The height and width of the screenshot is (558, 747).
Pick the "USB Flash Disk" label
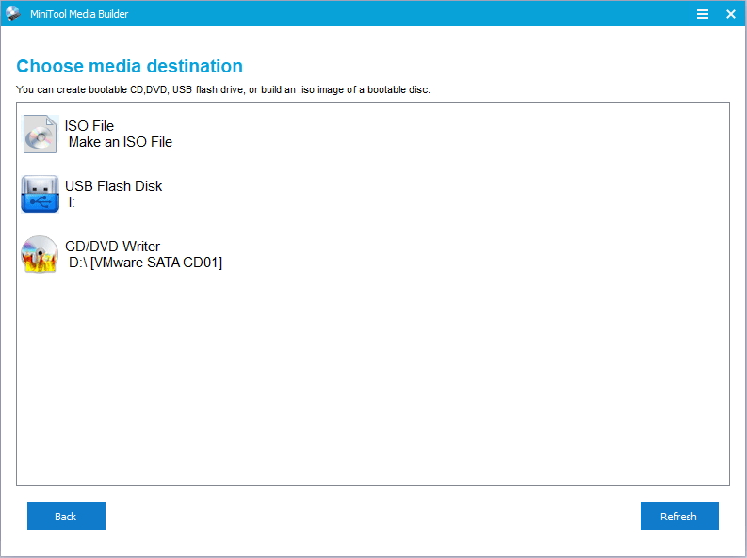[113, 186]
